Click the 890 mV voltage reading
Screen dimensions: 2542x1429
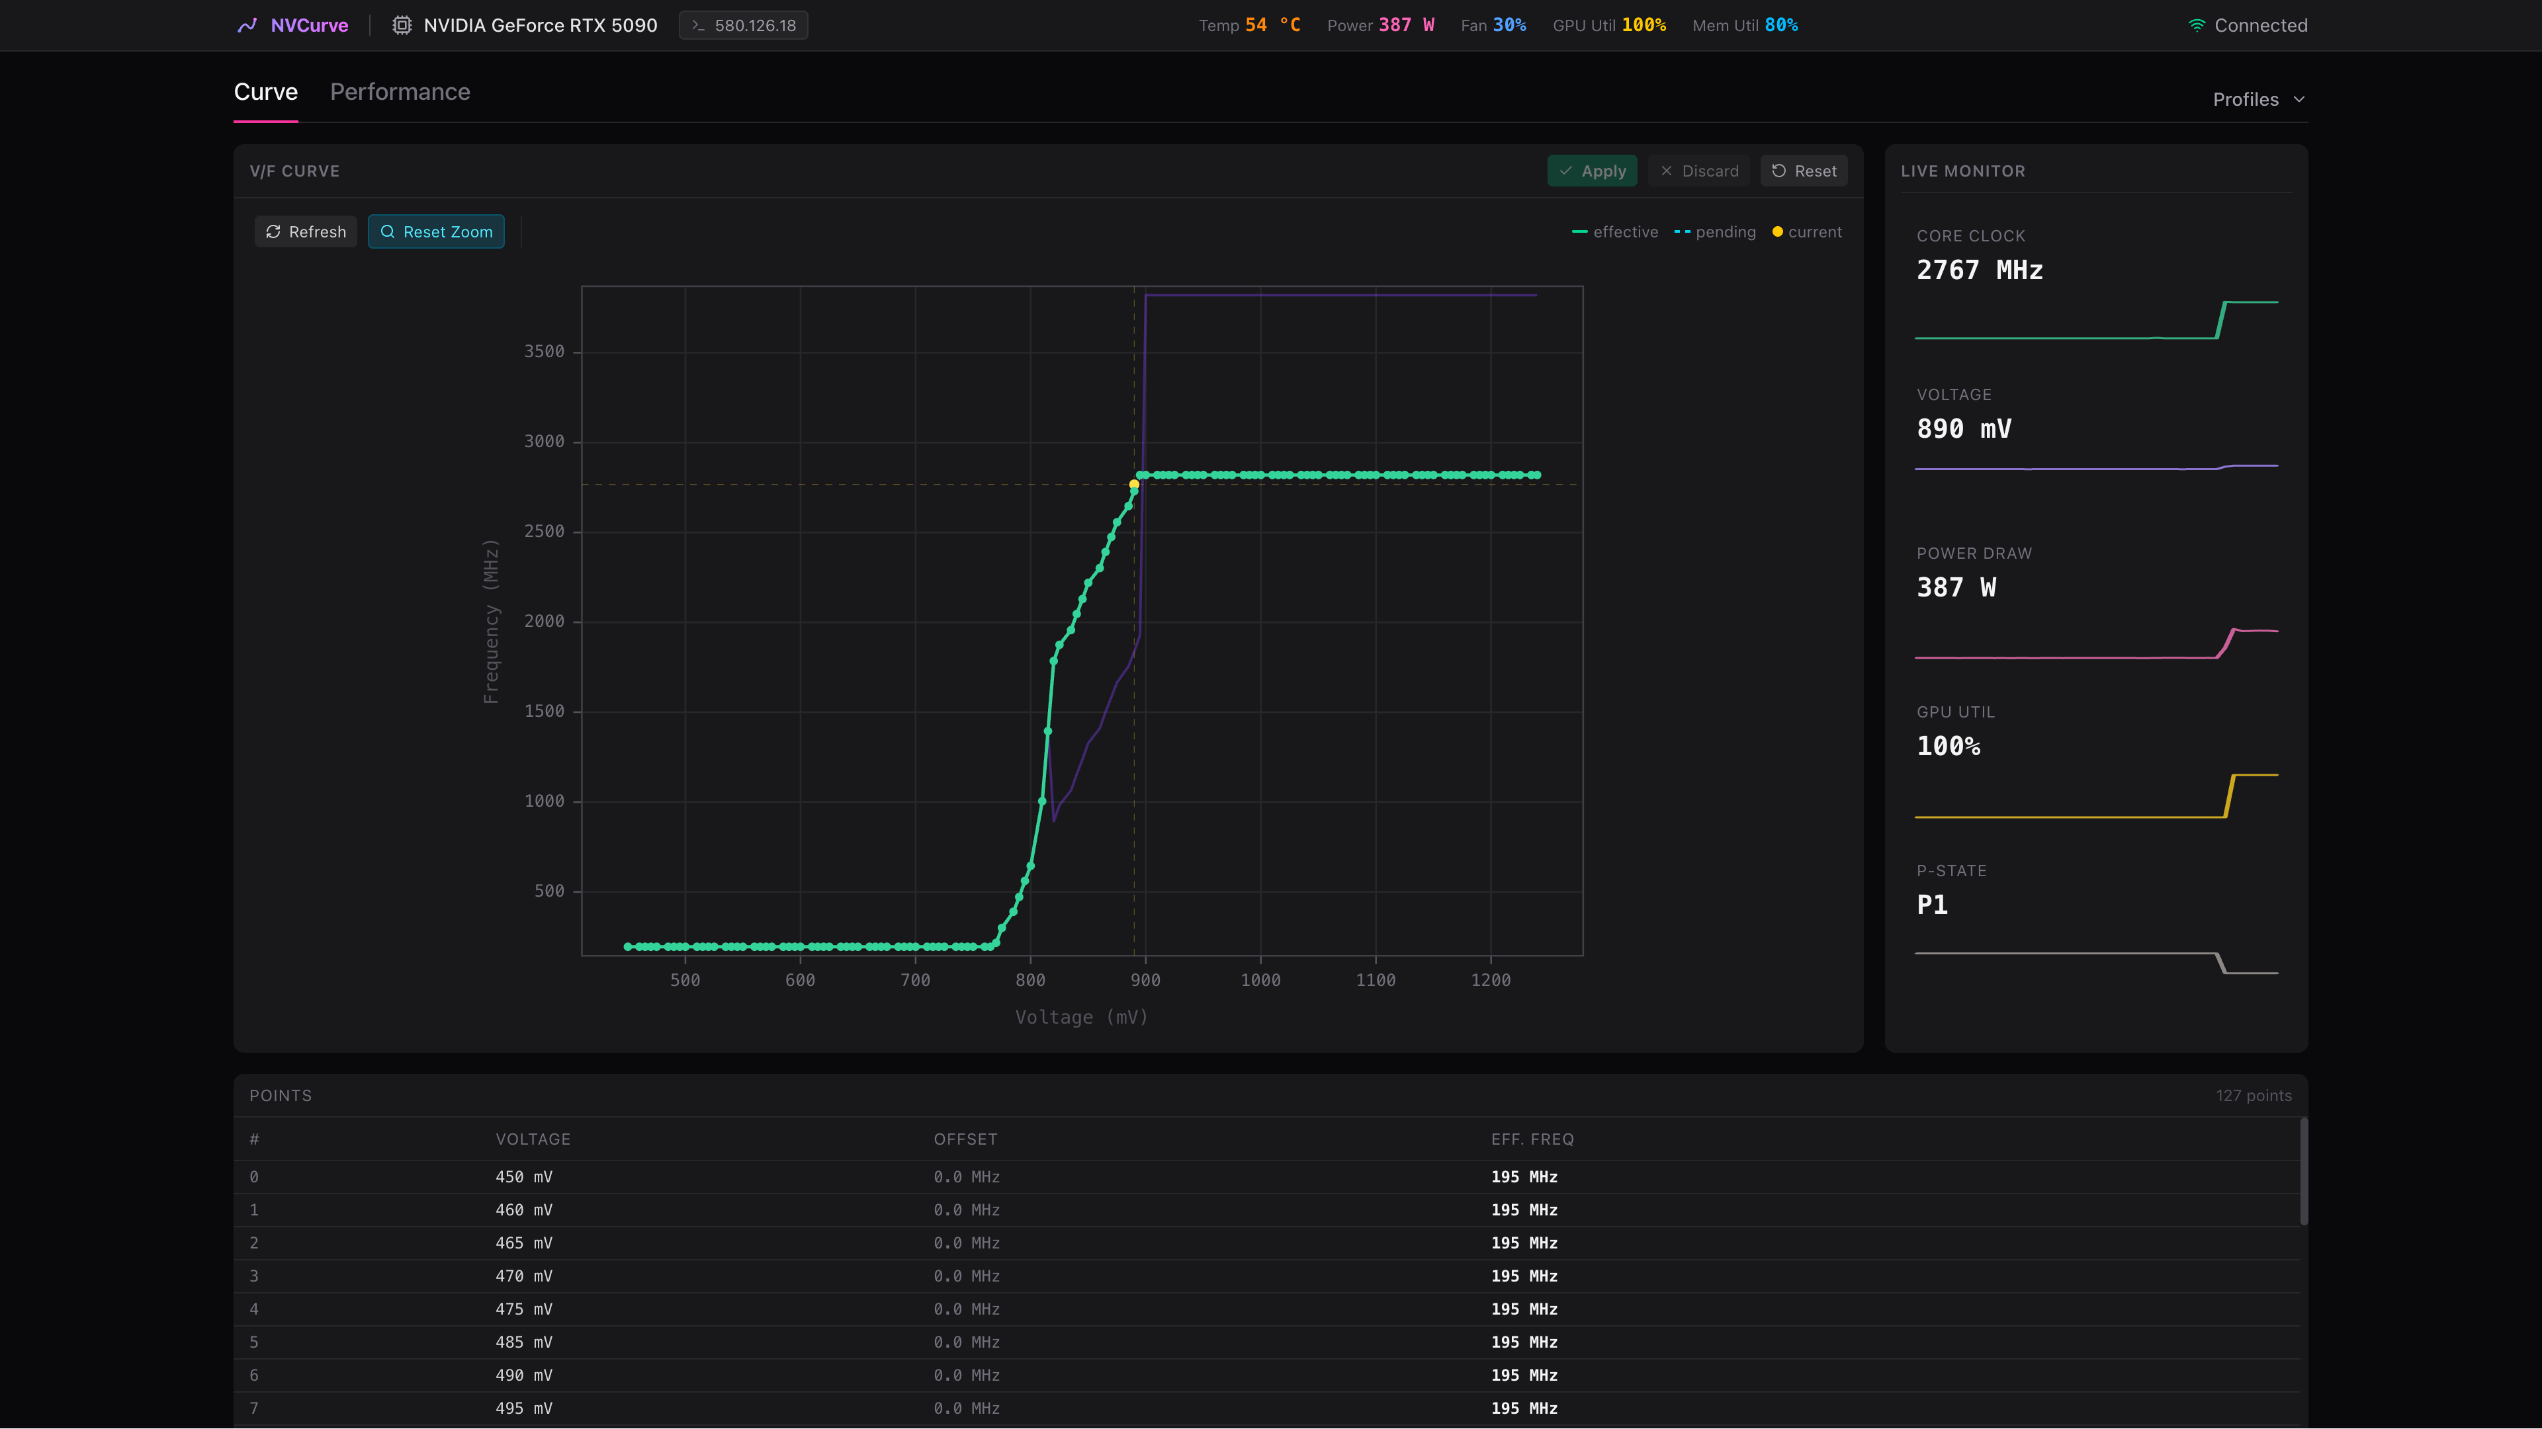pos(1964,429)
